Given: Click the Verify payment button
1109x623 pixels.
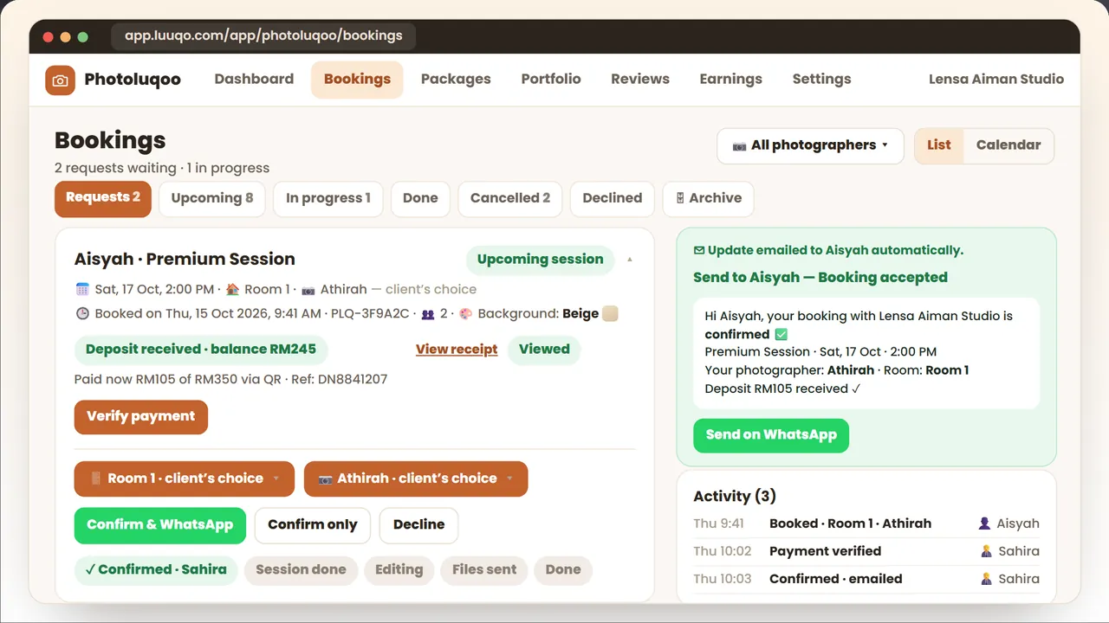Looking at the screenshot, I should 141,416.
